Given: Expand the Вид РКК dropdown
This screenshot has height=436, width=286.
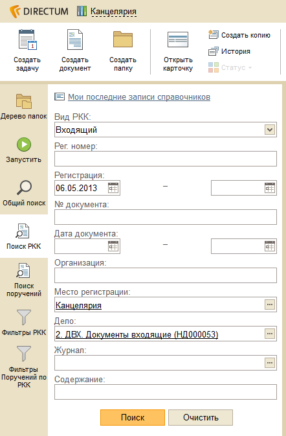Looking at the screenshot, I should coord(270,130).
